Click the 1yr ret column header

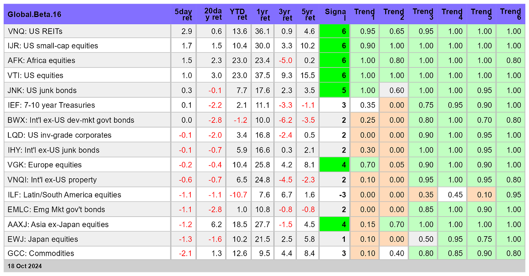(x=263, y=14)
